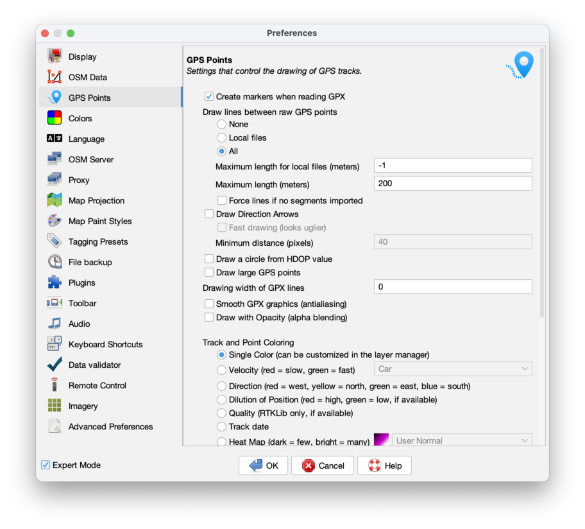Expand the User Normal heat map dropdown
Image resolution: width=585 pixels, height=529 pixels.
pyautogui.click(x=461, y=440)
